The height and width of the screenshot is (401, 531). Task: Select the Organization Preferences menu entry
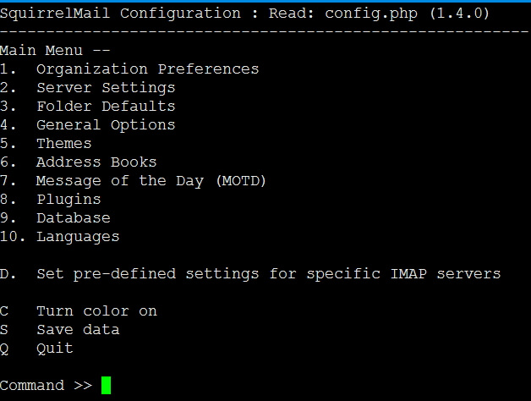click(147, 69)
